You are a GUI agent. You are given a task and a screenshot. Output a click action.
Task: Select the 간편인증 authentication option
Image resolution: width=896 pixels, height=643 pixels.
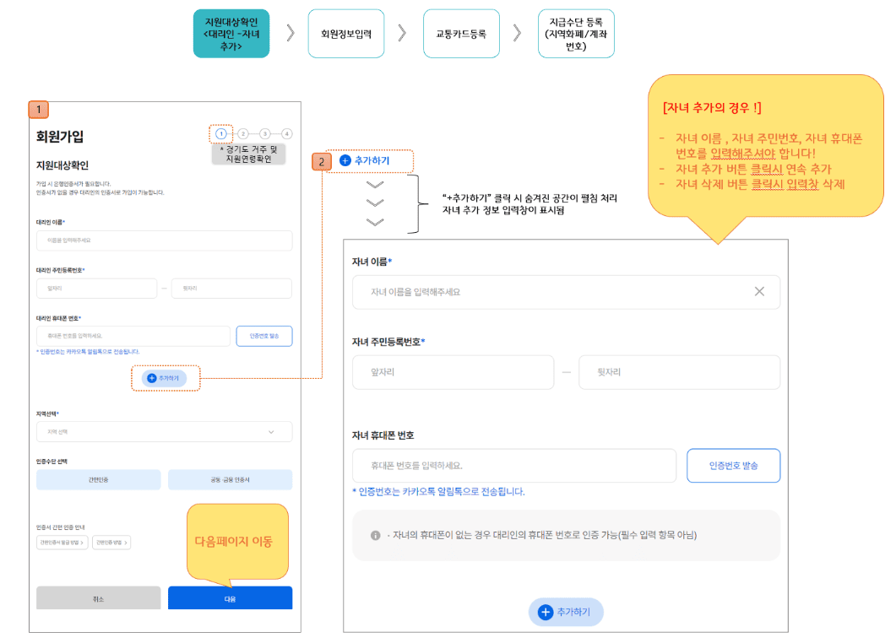(x=98, y=479)
